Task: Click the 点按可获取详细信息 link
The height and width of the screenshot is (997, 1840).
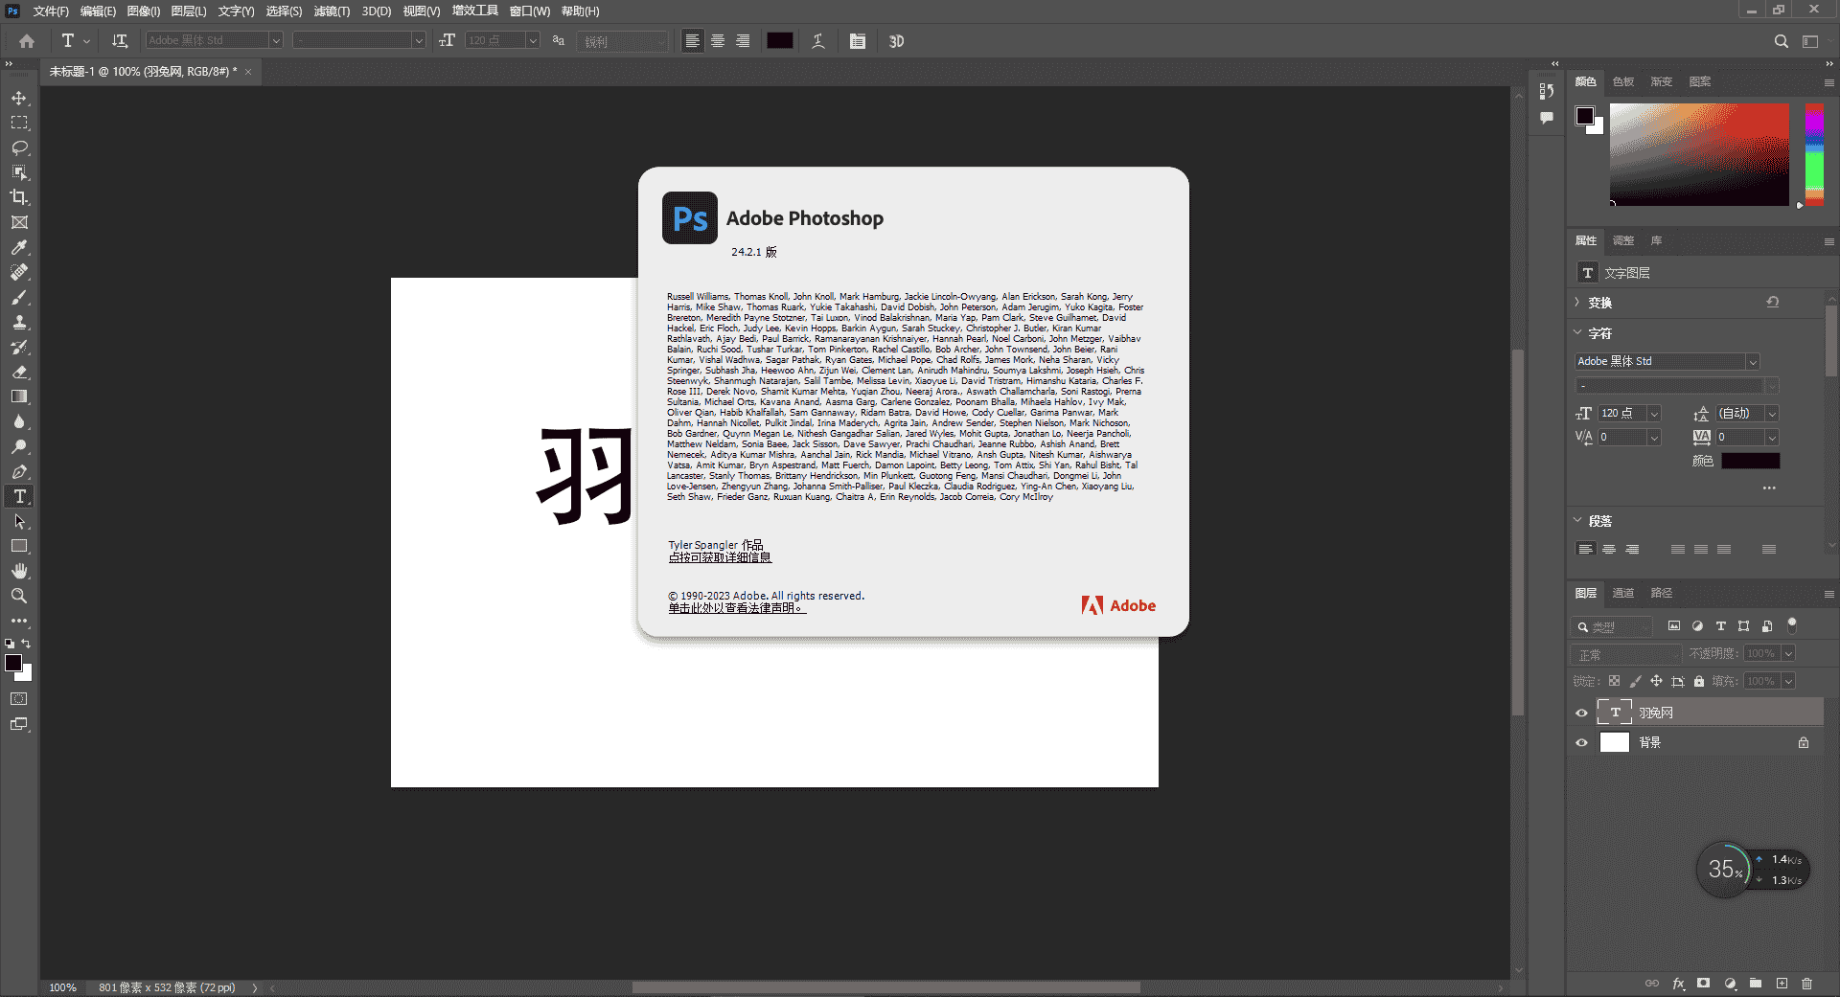Action: 720,557
